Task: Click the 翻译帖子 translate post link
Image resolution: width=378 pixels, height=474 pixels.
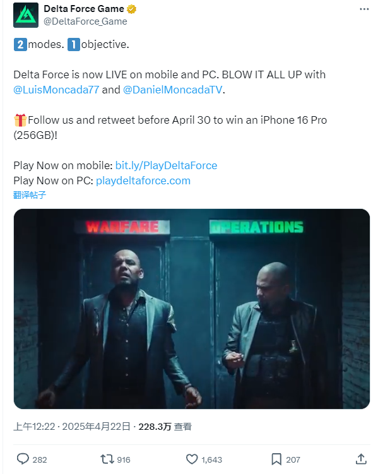Action: pos(30,195)
